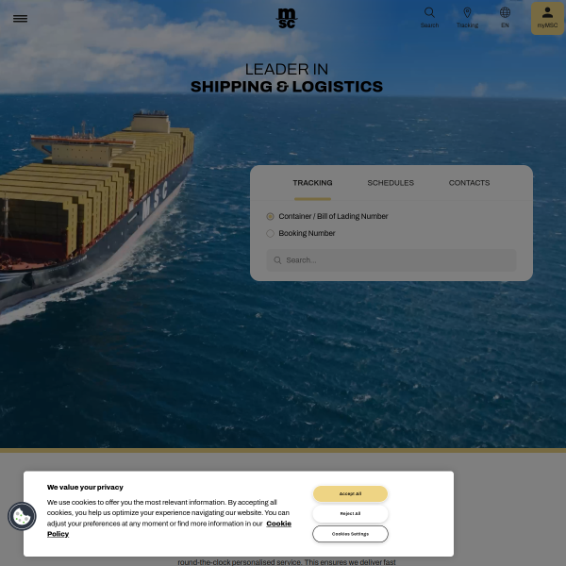Select Container / Bill of Lading Number option
The width and height of the screenshot is (566, 566).
(271, 216)
